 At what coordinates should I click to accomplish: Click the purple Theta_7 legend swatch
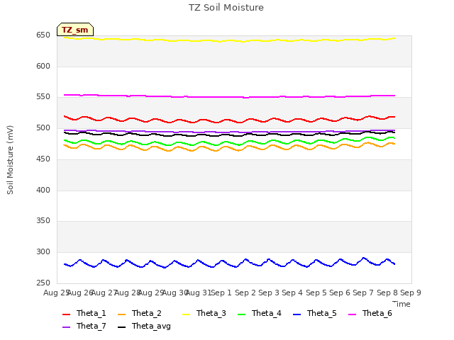(x=66, y=327)
